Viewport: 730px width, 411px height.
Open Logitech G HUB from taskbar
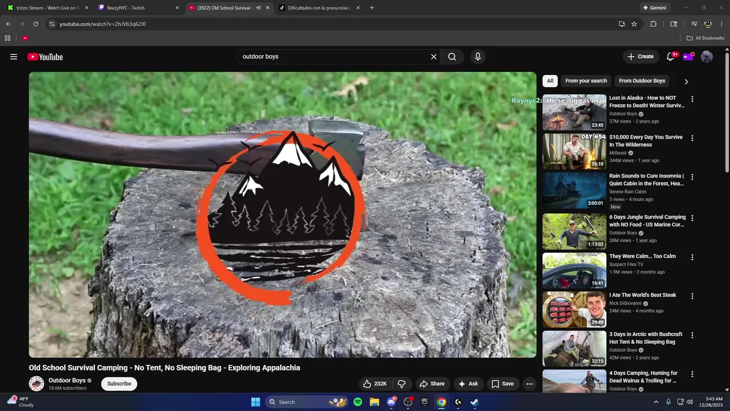458,402
